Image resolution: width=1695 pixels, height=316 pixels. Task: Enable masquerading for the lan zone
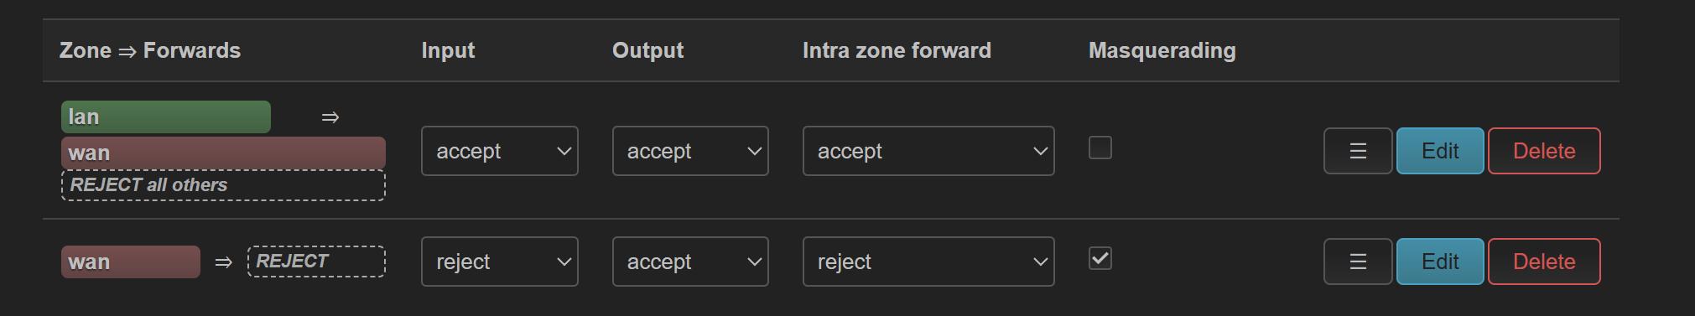[x=1100, y=148]
